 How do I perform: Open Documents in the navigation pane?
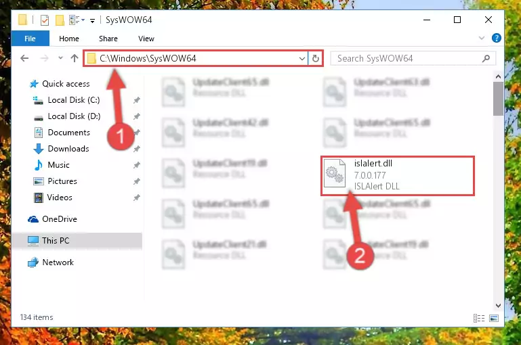point(68,133)
